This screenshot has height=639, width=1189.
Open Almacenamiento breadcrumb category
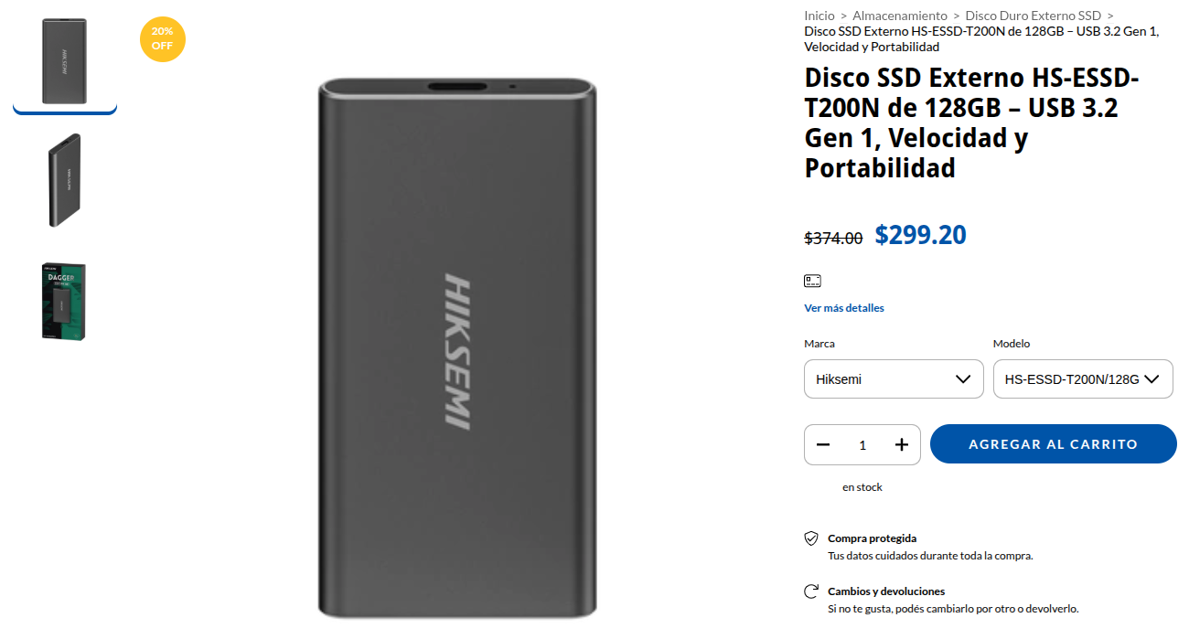pyautogui.click(x=900, y=16)
